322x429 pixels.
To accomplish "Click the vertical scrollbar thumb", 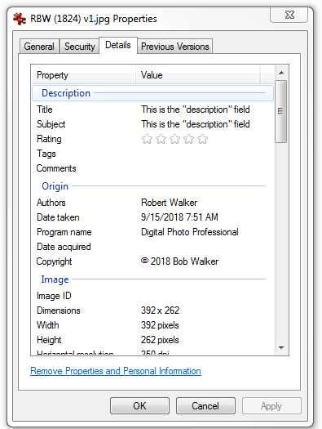I will 281,111.
